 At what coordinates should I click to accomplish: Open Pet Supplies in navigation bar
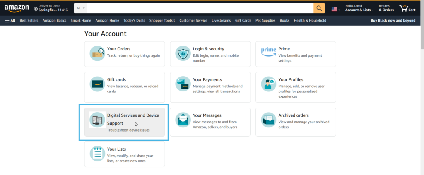coord(265,21)
